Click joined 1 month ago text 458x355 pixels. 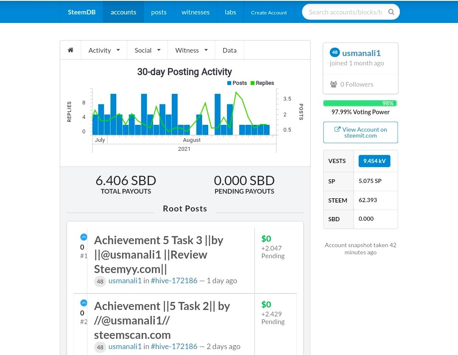point(357,63)
